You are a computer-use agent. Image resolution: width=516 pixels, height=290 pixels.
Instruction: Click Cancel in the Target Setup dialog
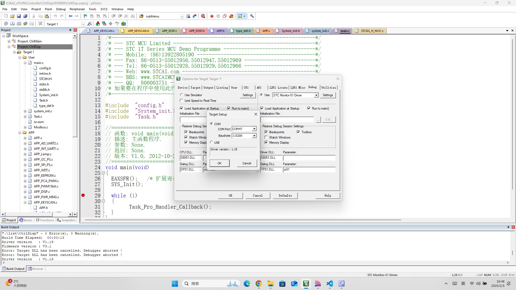click(247, 163)
